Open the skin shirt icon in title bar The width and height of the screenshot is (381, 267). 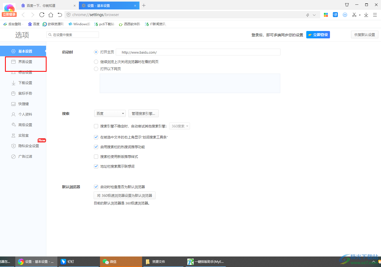347,5
